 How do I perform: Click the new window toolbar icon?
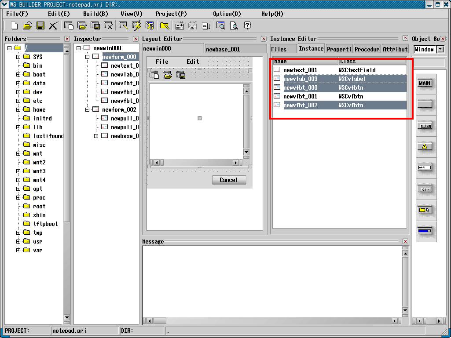point(69,25)
